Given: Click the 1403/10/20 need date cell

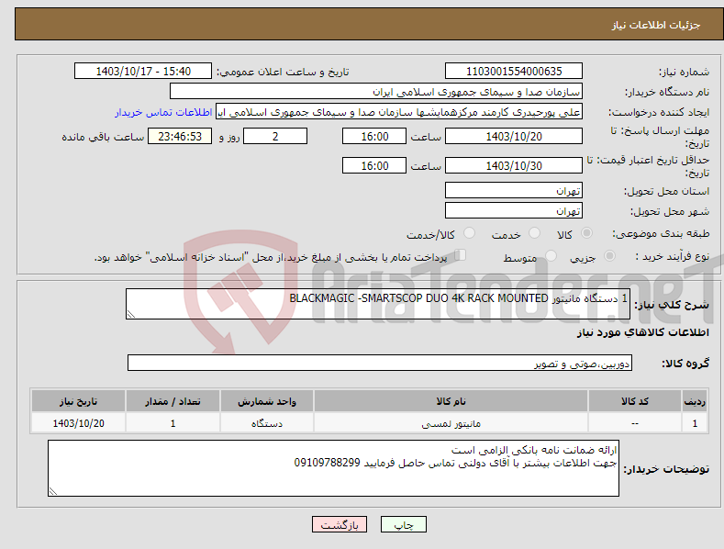Looking at the screenshot, I should coord(78,423).
